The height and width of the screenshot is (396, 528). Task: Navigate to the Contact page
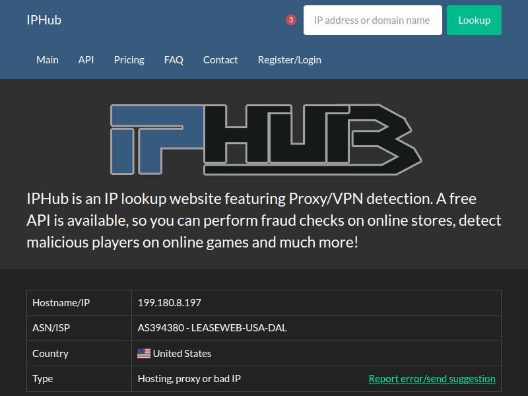point(220,59)
